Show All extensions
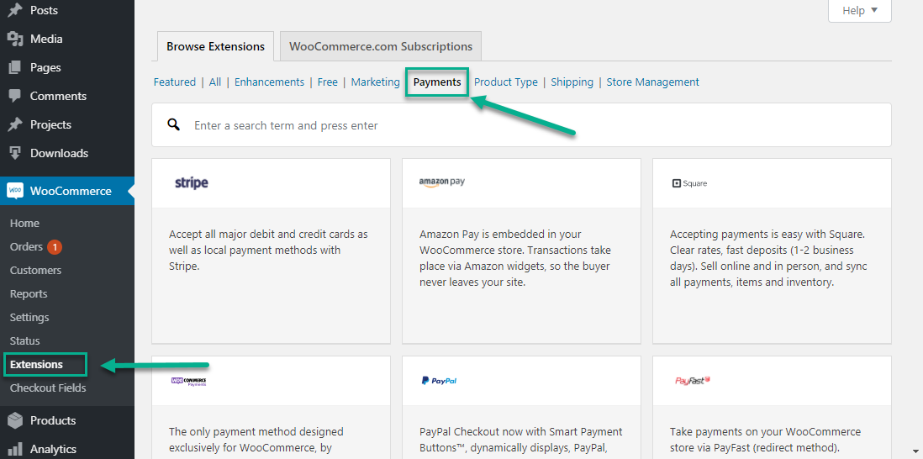This screenshot has width=923, height=459. [215, 82]
